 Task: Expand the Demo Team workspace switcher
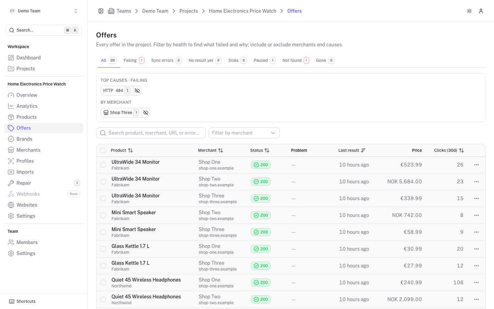click(44, 11)
